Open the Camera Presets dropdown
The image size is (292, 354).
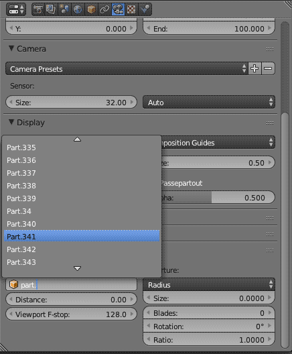[127, 68]
